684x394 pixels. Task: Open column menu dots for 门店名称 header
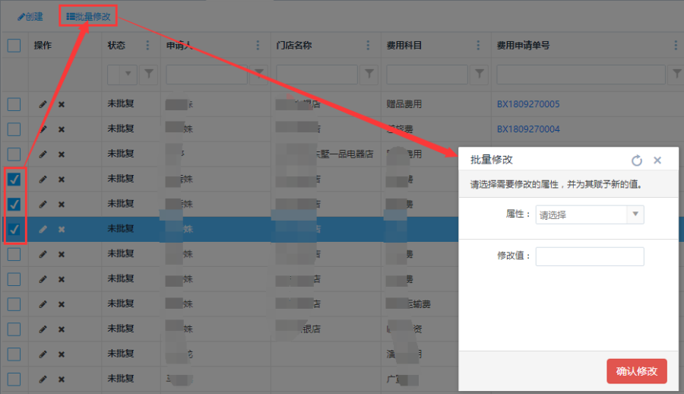(368, 46)
